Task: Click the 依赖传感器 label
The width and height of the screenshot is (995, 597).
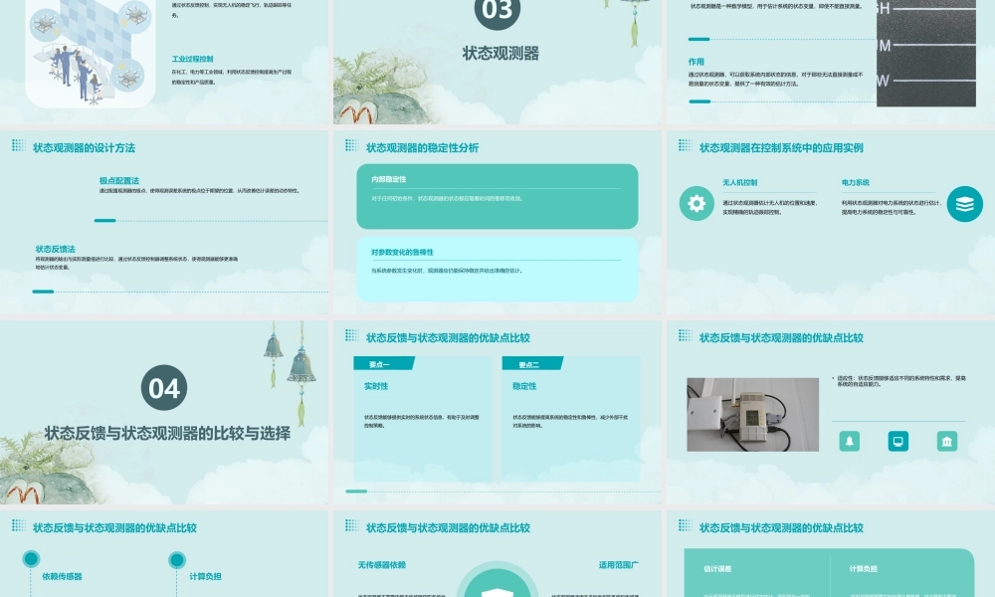Action: coord(62,576)
